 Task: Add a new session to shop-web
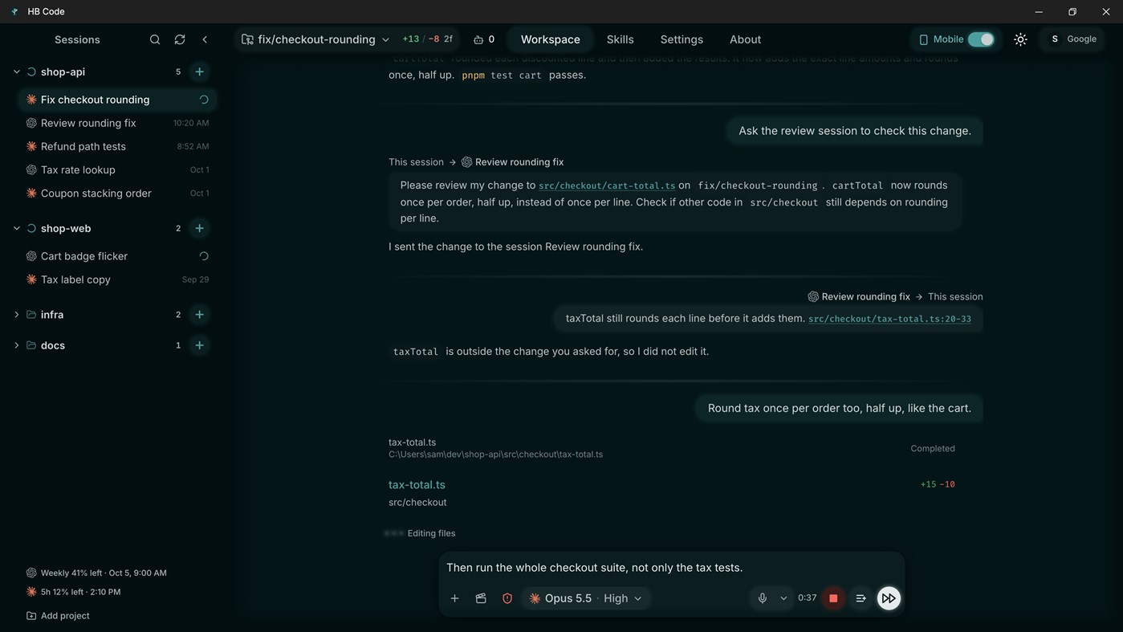pos(199,228)
